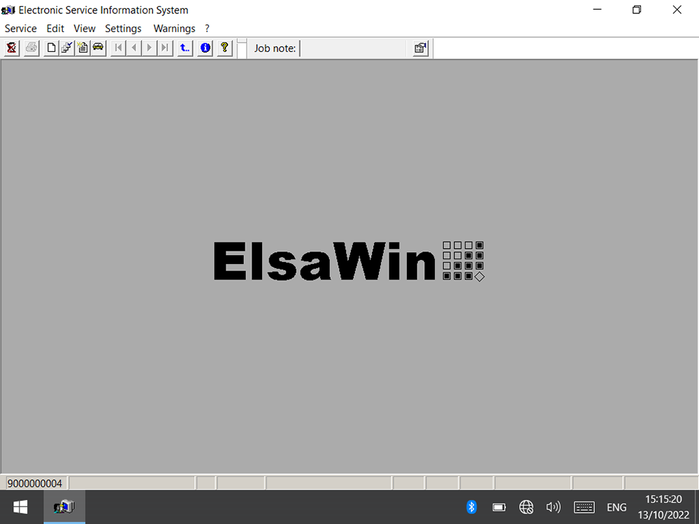This screenshot has width=699, height=524.
Task: Open network globe icon in tray
Action: tap(526, 507)
